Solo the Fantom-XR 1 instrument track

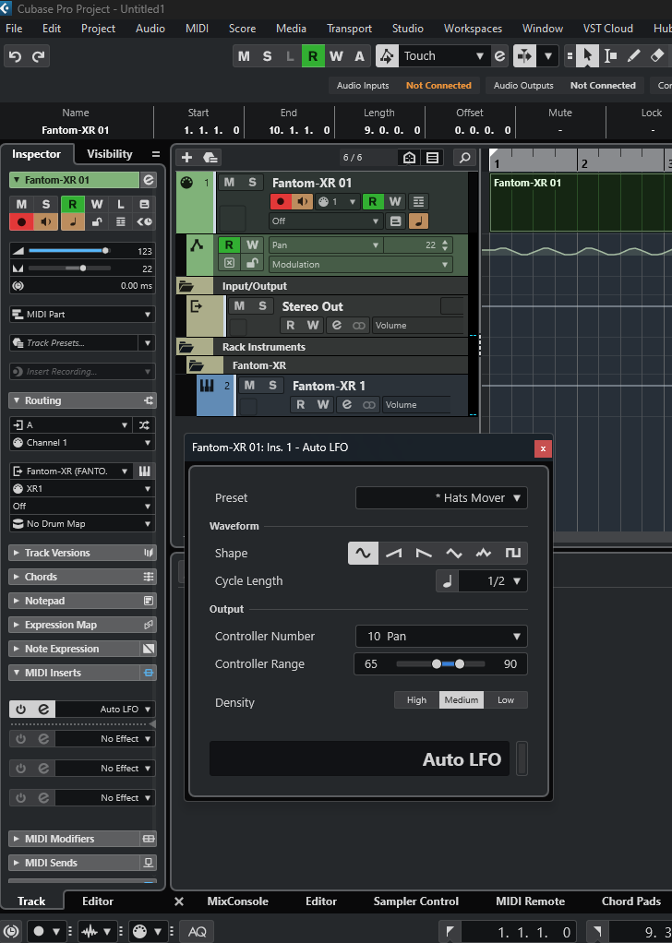coord(272,386)
